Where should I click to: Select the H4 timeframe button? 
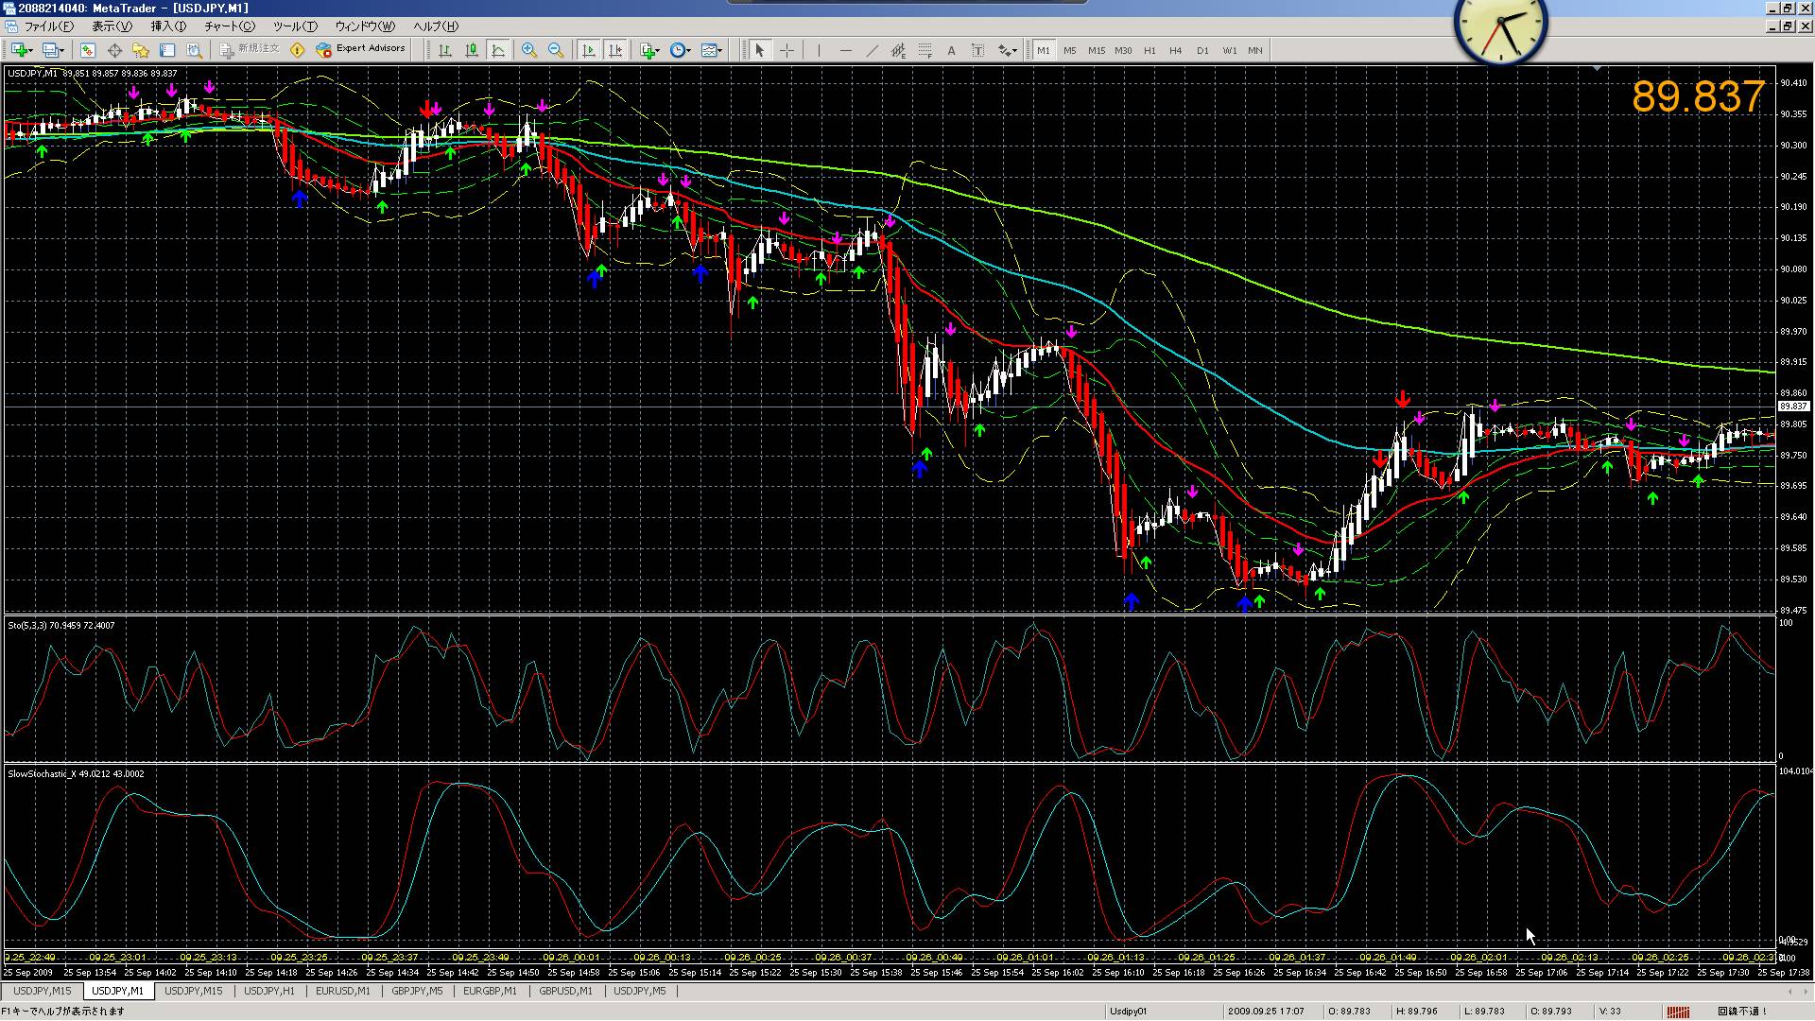point(1175,50)
